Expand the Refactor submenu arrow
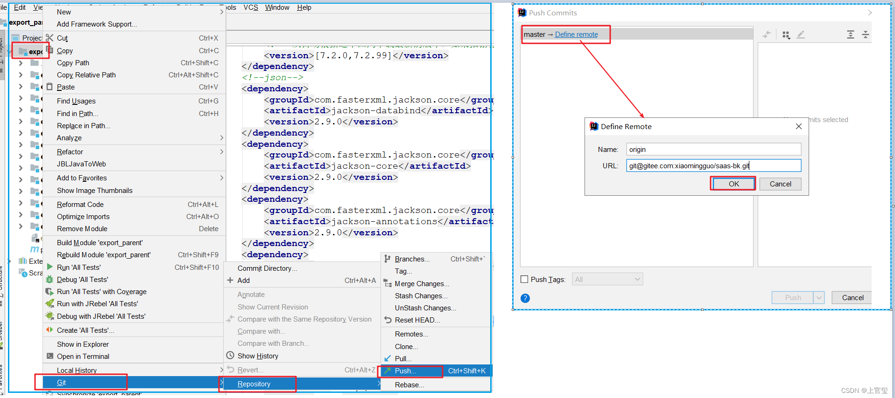Screen dimensions: 895x398 coord(222,151)
